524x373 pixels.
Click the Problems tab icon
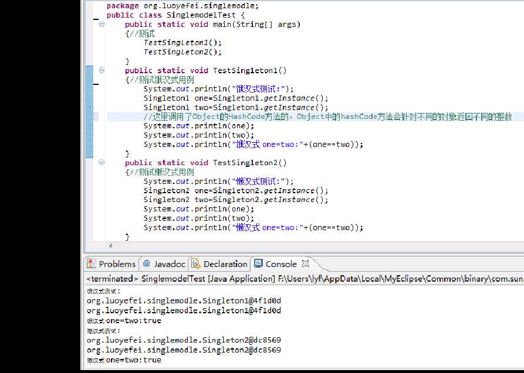pos(91,264)
